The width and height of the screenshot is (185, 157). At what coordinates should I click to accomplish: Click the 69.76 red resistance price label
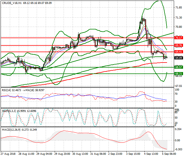(179, 45)
